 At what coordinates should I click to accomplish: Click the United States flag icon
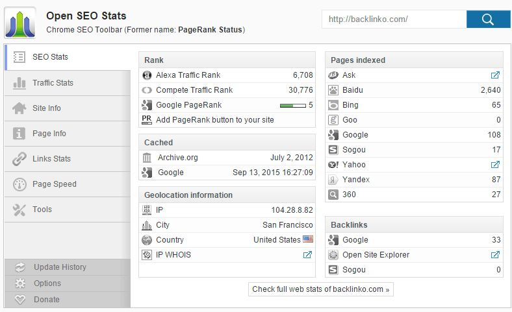point(307,239)
